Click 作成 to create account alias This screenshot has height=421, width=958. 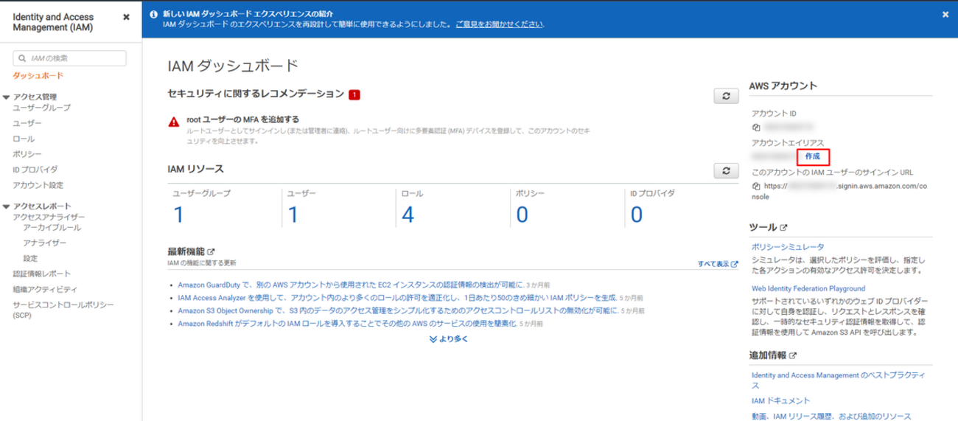813,156
